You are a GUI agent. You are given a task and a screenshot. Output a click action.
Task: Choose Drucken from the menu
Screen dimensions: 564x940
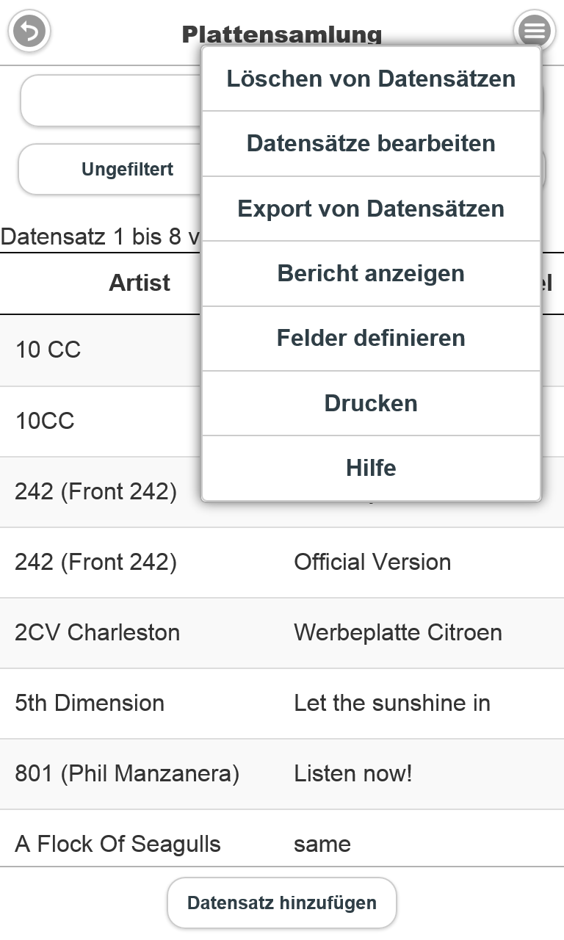pyautogui.click(x=371, y=403)
